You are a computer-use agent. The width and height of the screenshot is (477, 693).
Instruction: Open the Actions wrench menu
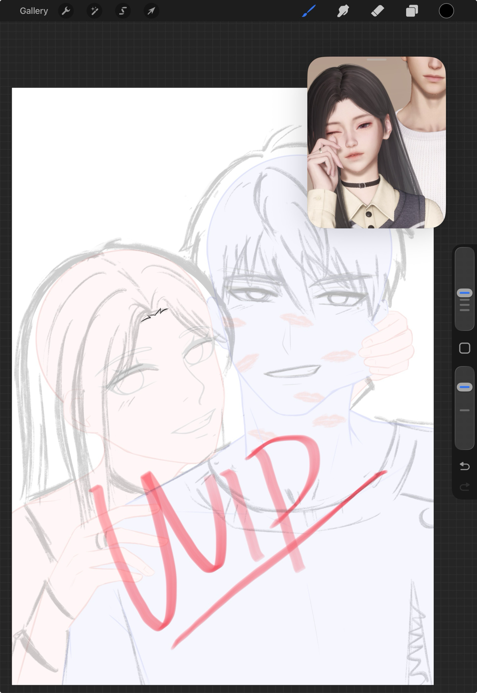coord(66,11)
